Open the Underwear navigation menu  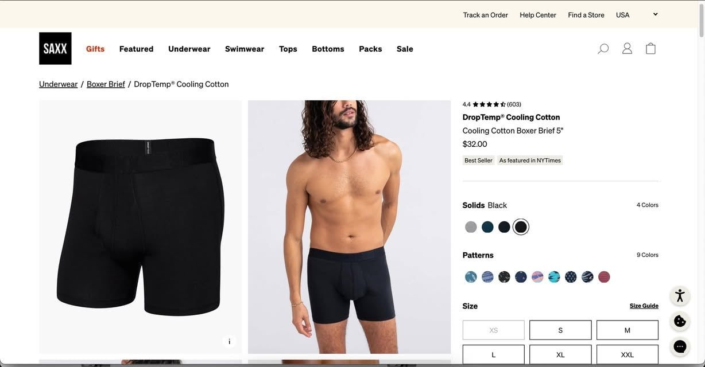coord(189,49)
